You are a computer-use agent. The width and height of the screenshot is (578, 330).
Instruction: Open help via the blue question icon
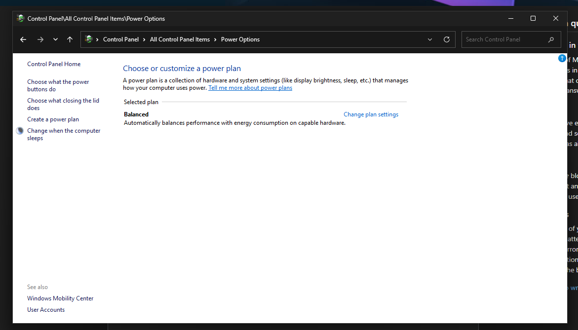tap(562, 58)
